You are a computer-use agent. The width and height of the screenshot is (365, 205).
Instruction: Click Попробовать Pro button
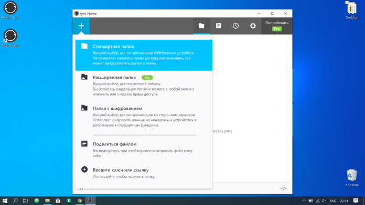[x=277, y=26]
